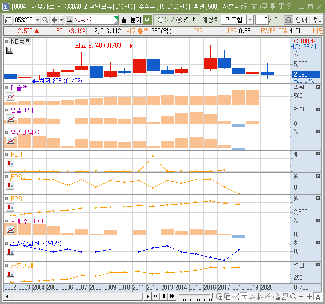Toggle the 월 period button
Image resolution: width=325 pixels, height=304 pixels.
tap(124, 20)
